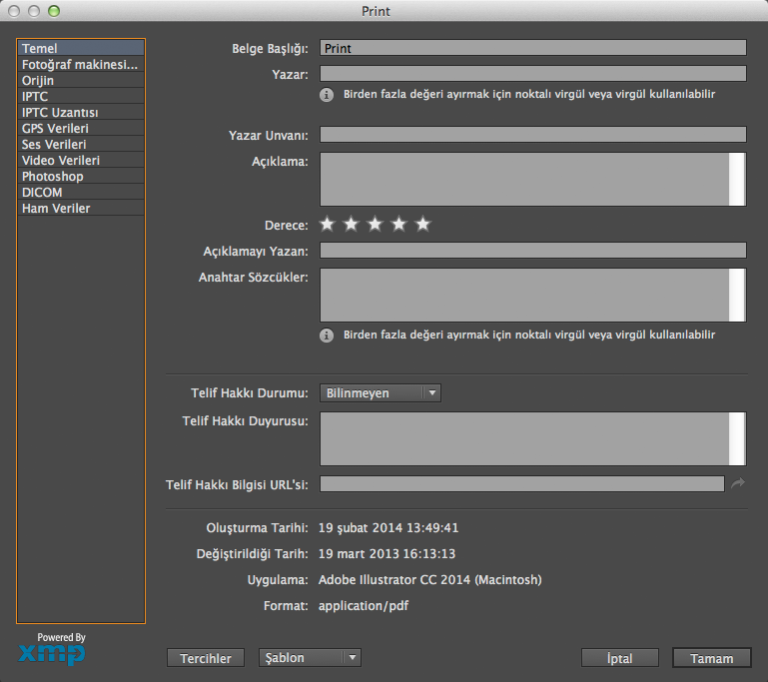Click inside Telif Hakkı Duyurusu area
The height and width of the screenshot is (682, 768).
tap(524, 438)
